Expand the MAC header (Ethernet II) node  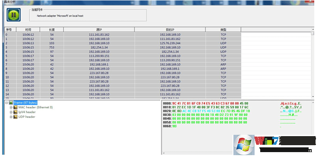11,108
